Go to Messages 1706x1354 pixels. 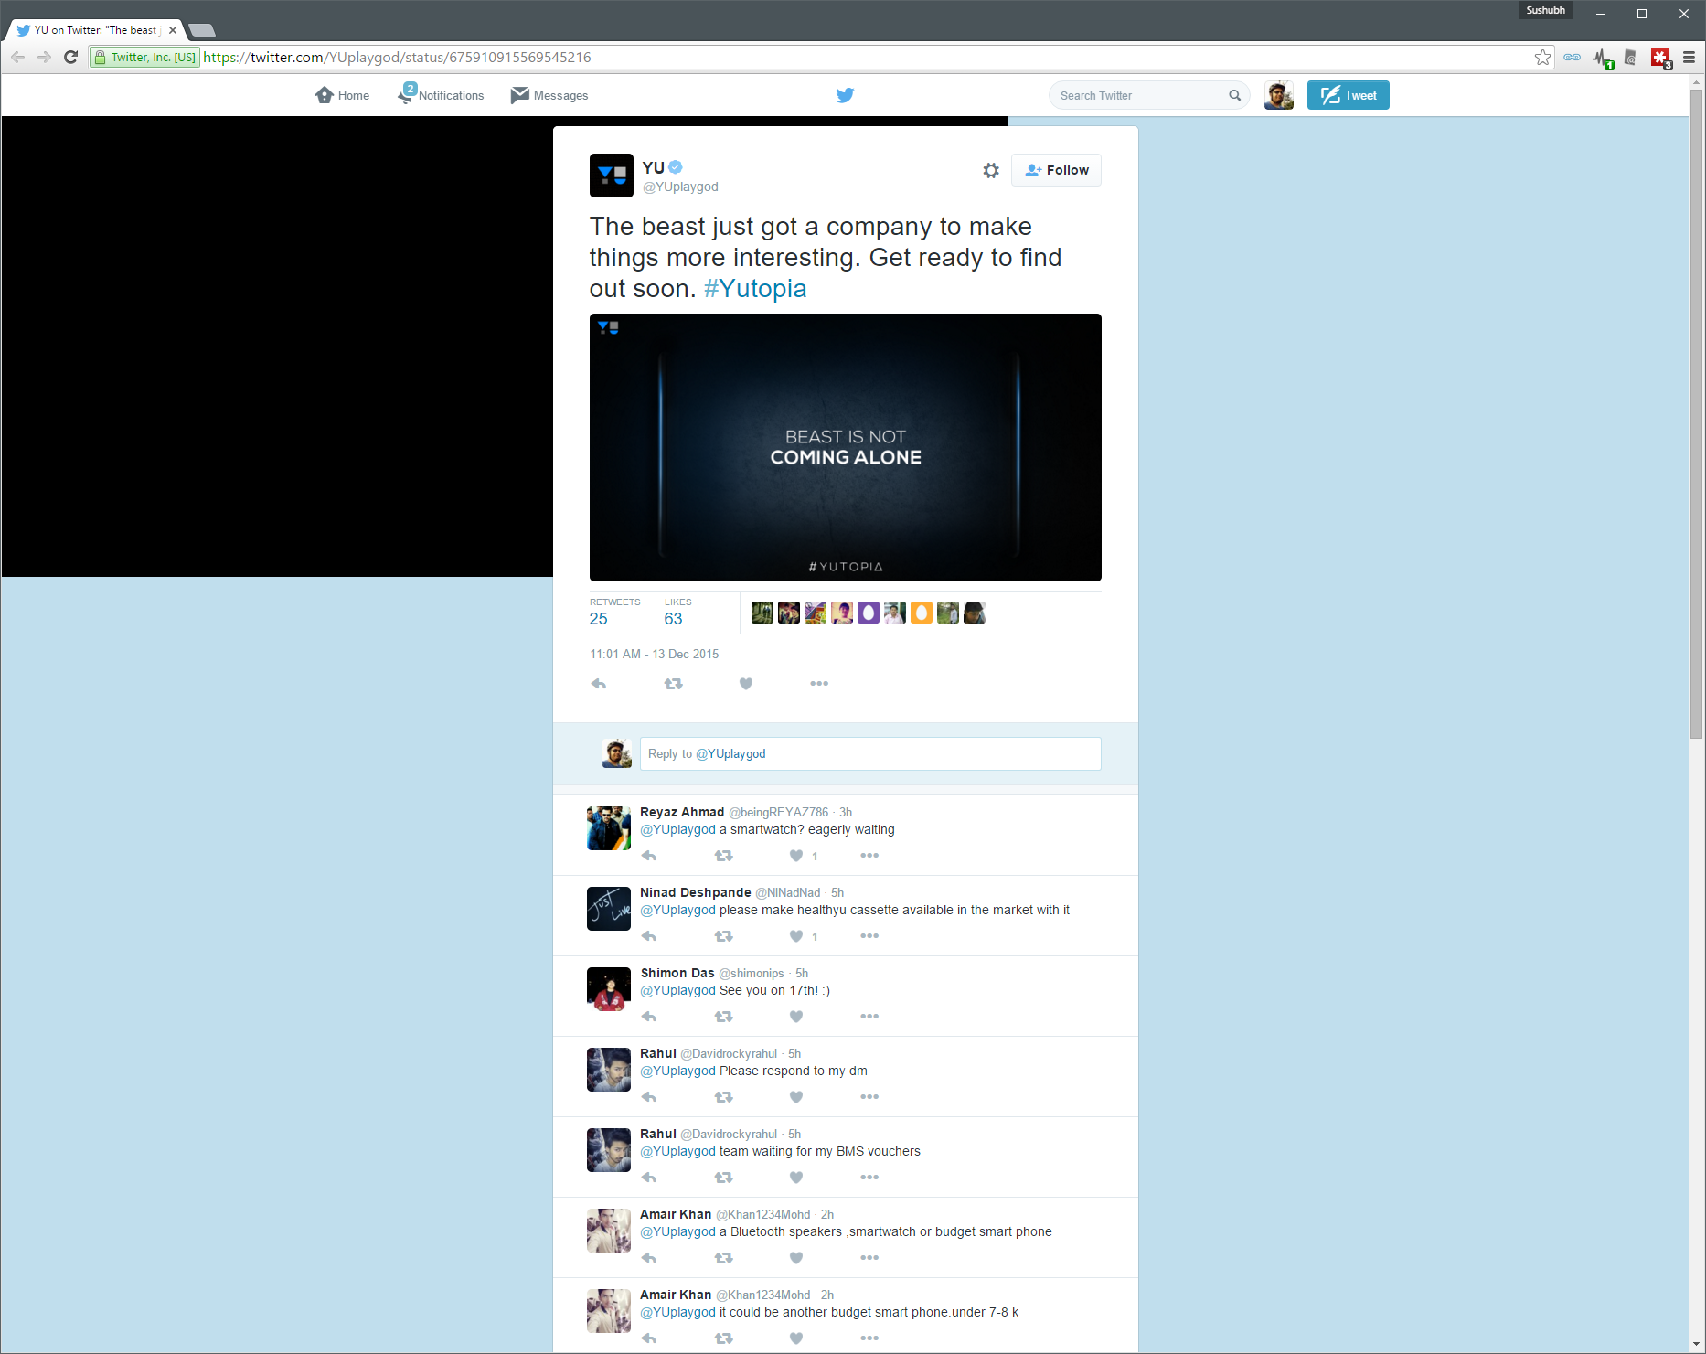pos(549,95)
